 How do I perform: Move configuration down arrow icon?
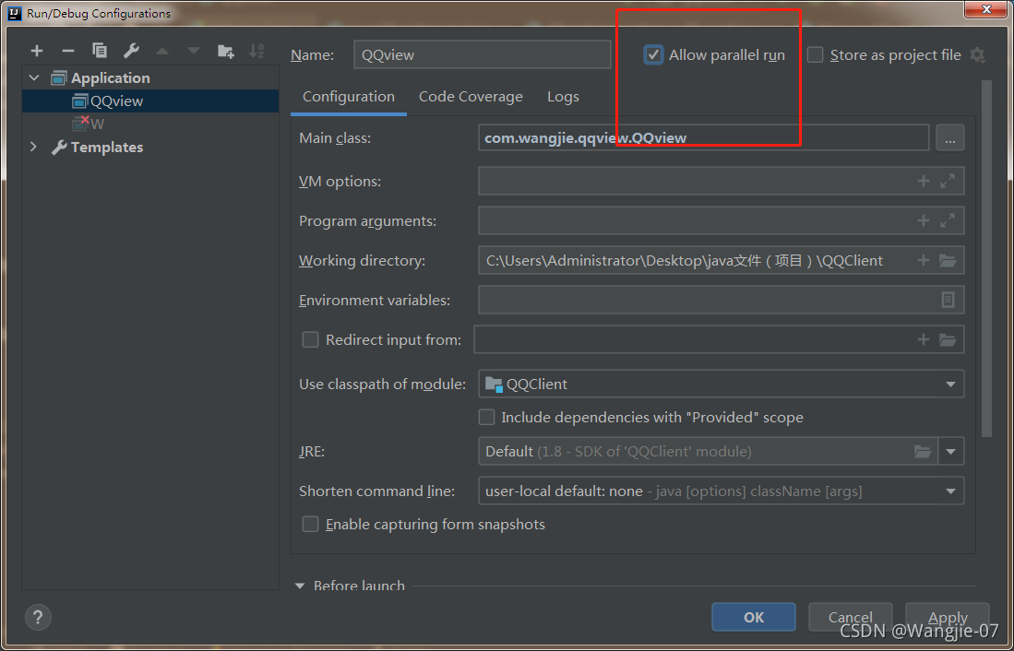(194, 51)
